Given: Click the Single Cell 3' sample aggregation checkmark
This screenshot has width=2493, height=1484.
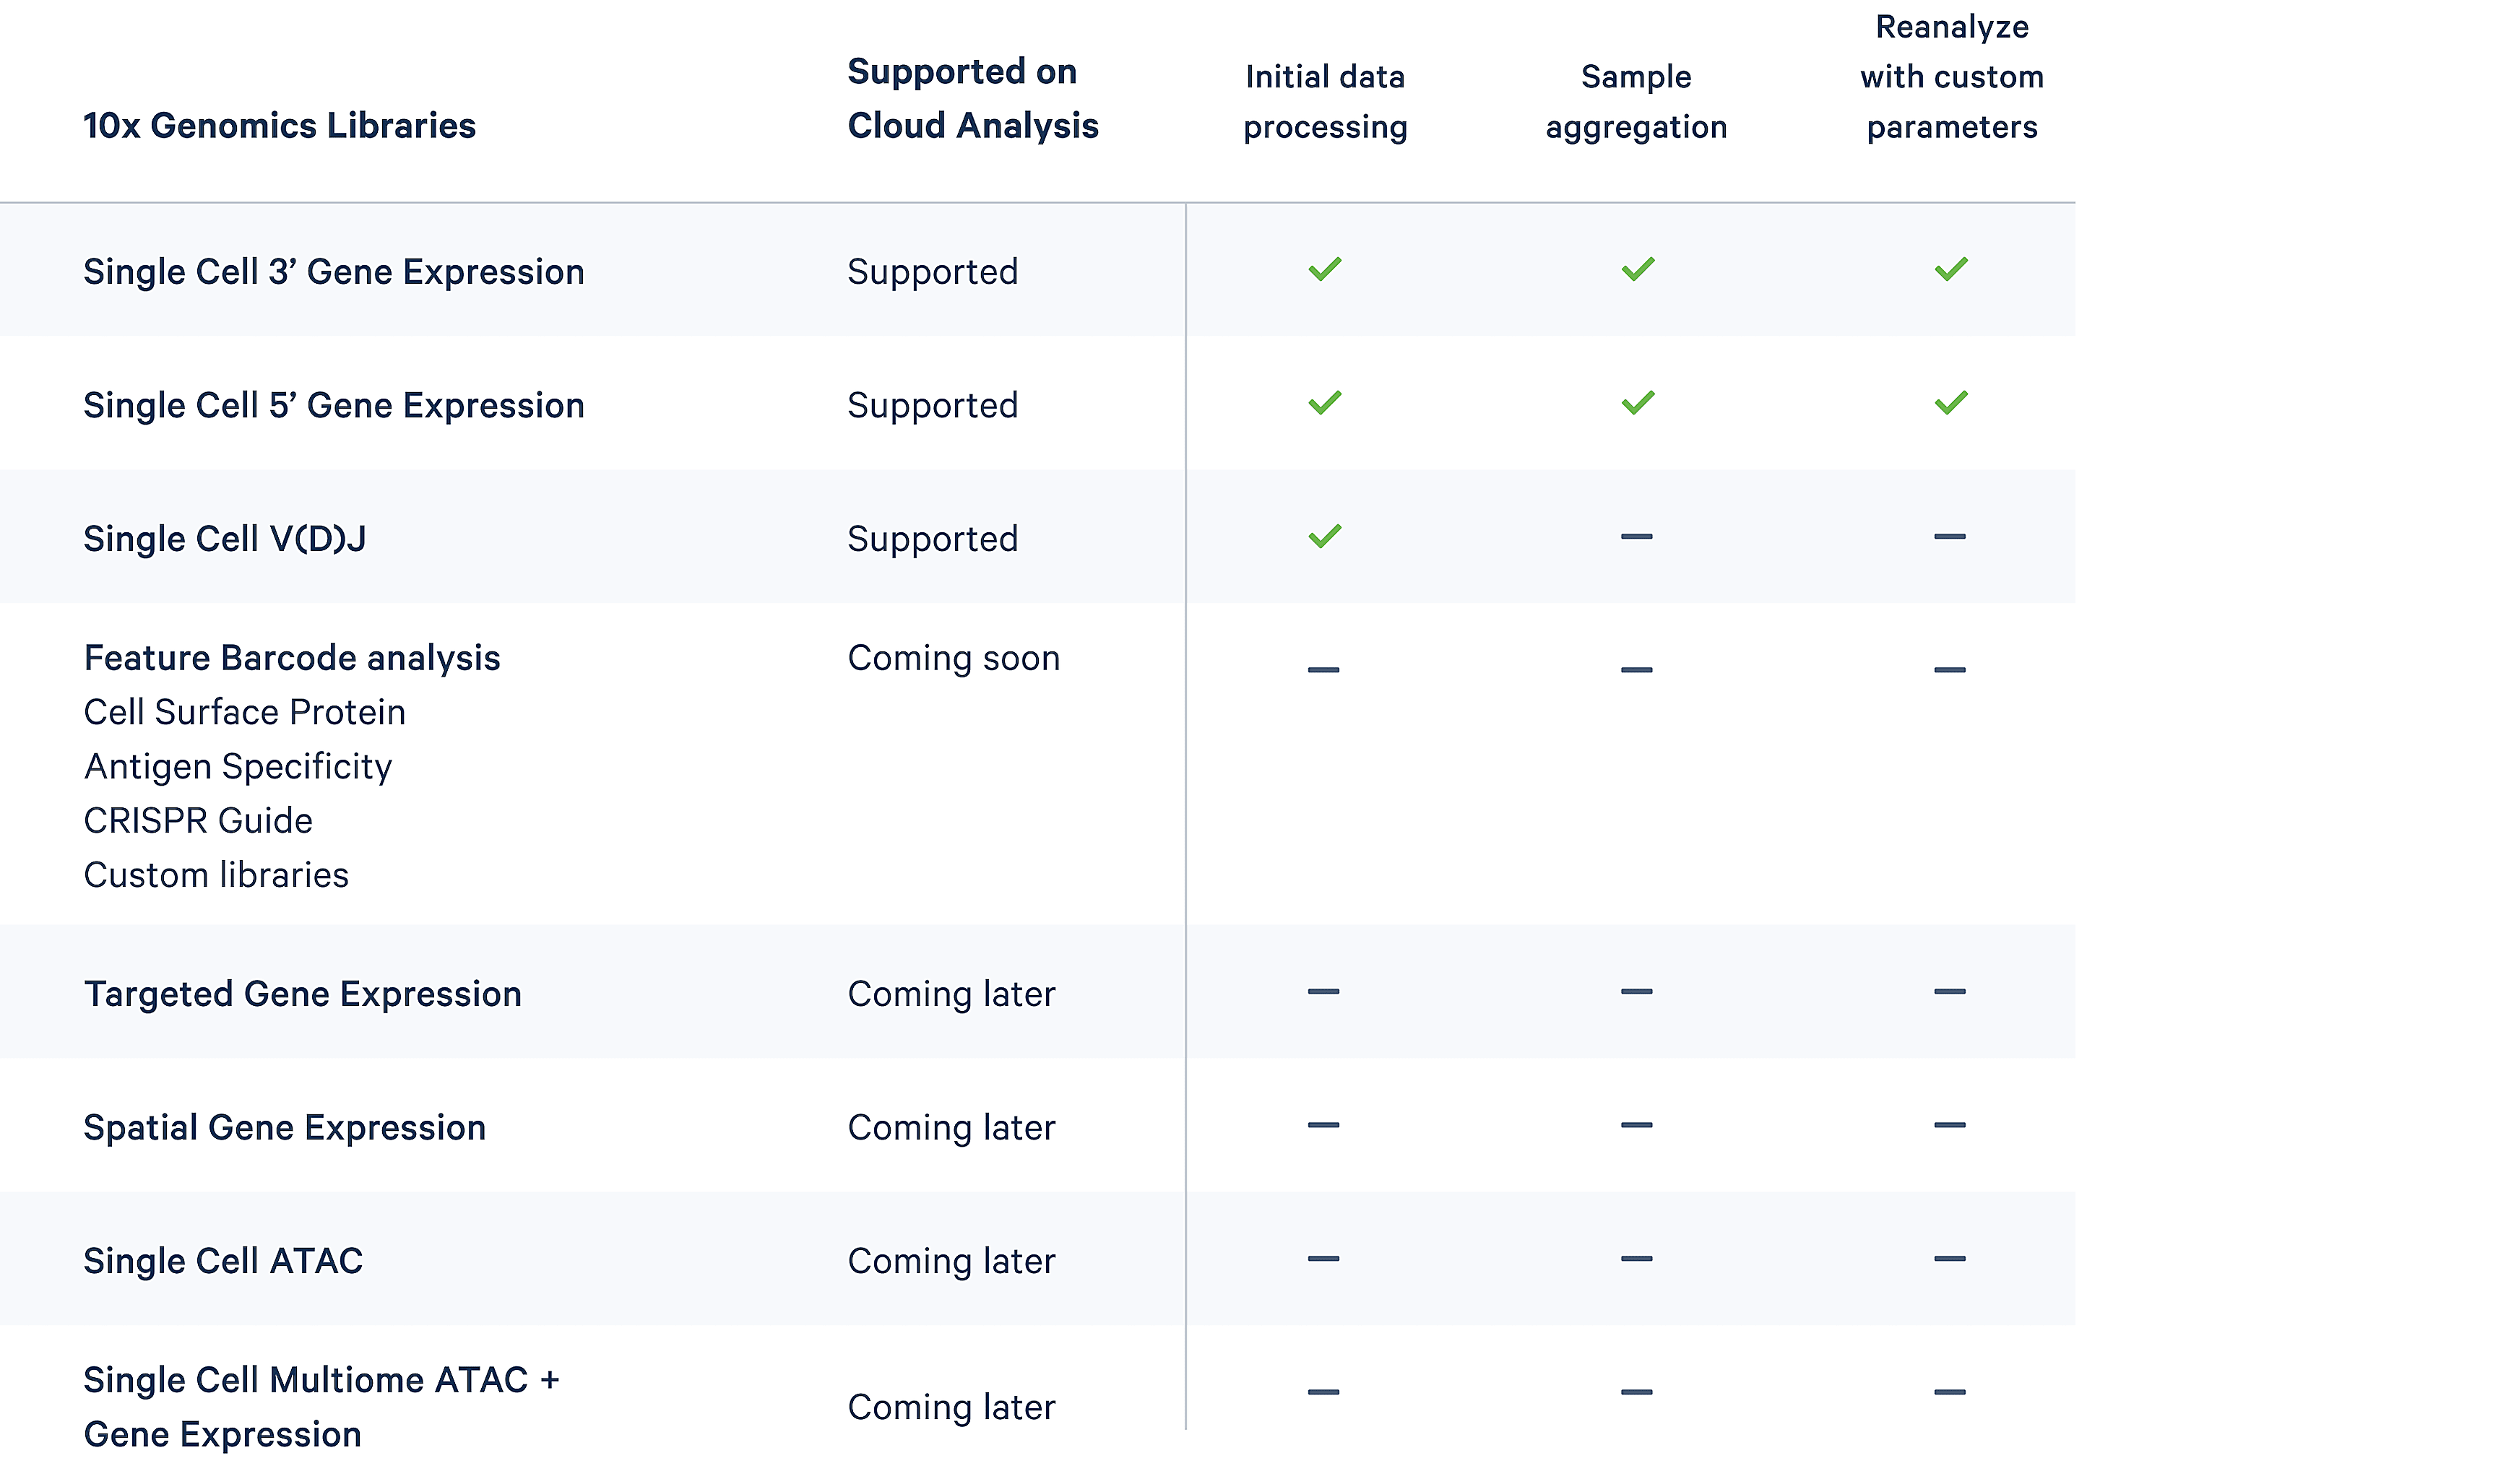Looking at the screenshot, I should 1638,270.
